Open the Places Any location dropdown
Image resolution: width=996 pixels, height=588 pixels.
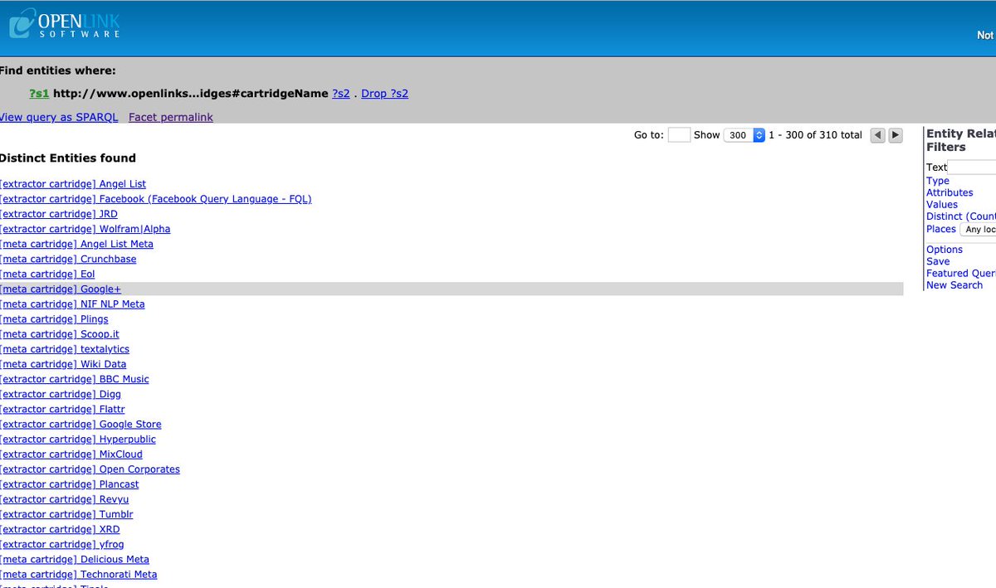click(x=978, y=229)
